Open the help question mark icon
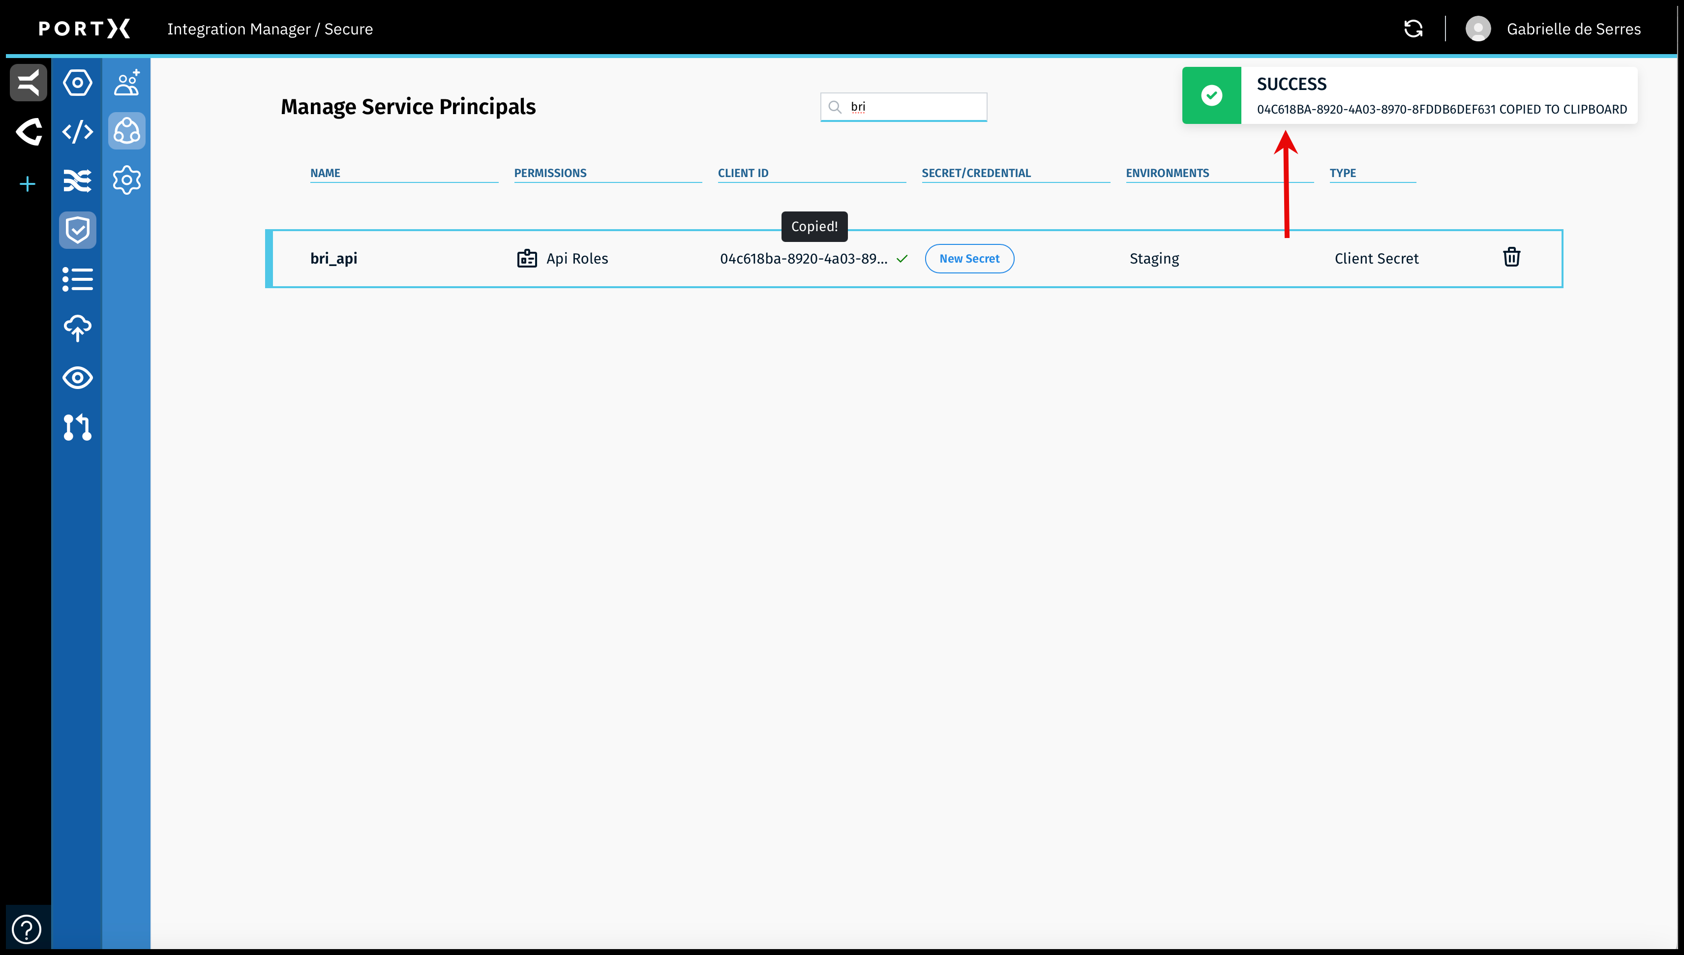This screenshot has width=1684, height=955. [x=26, y=929]
